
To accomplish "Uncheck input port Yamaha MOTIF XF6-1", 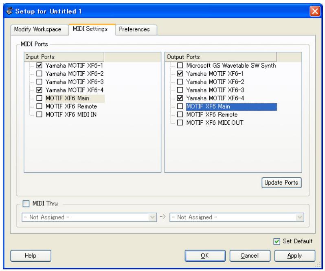I will [x=39, y=66].
